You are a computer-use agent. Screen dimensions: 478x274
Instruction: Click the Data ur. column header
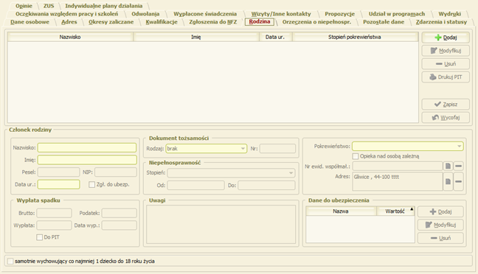click(x=275, y=37)
